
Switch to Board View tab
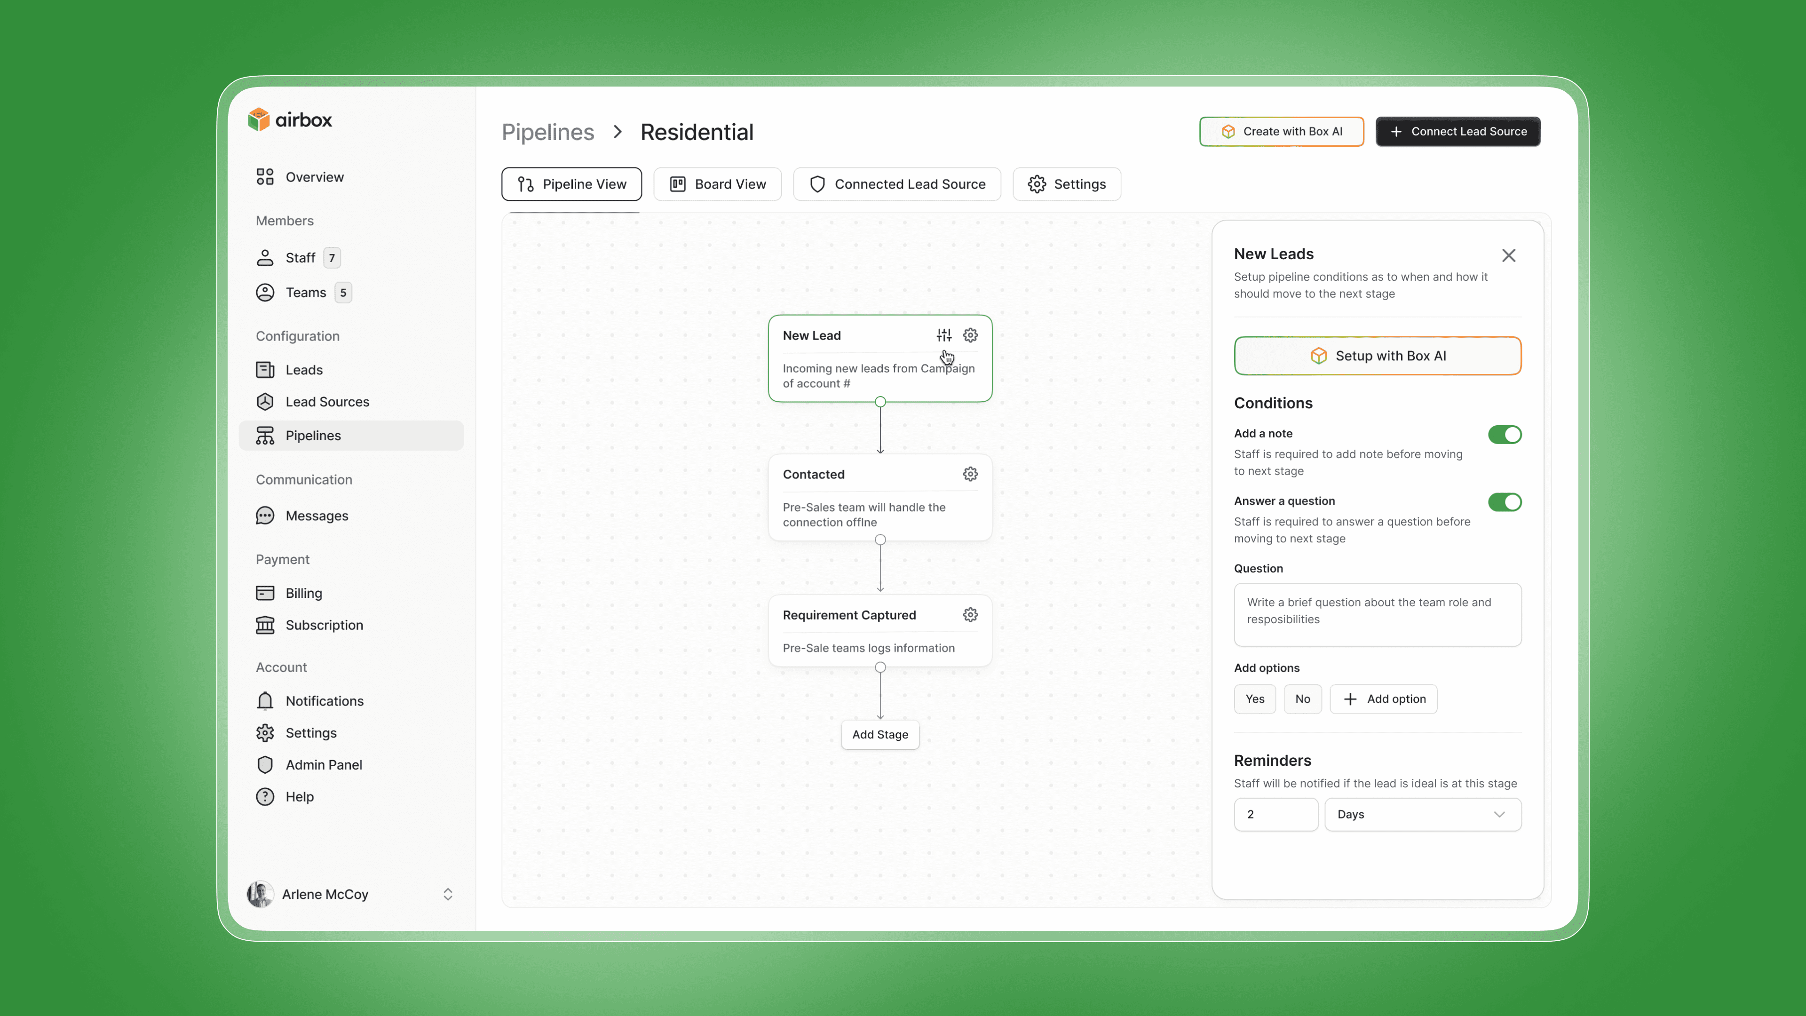[x=717, y=184]
